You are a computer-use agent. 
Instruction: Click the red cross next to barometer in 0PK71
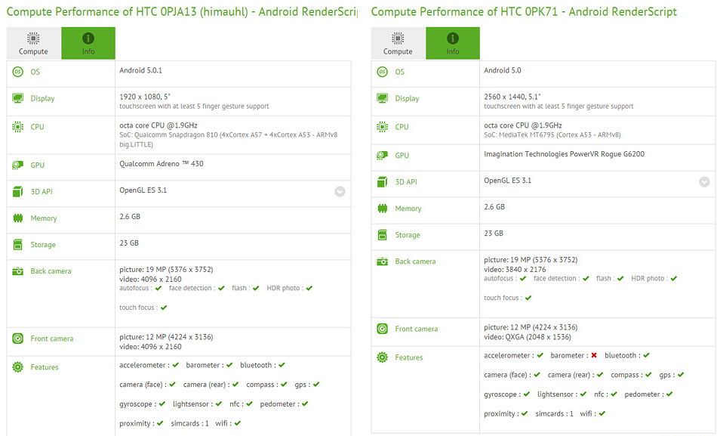(594, 355)
